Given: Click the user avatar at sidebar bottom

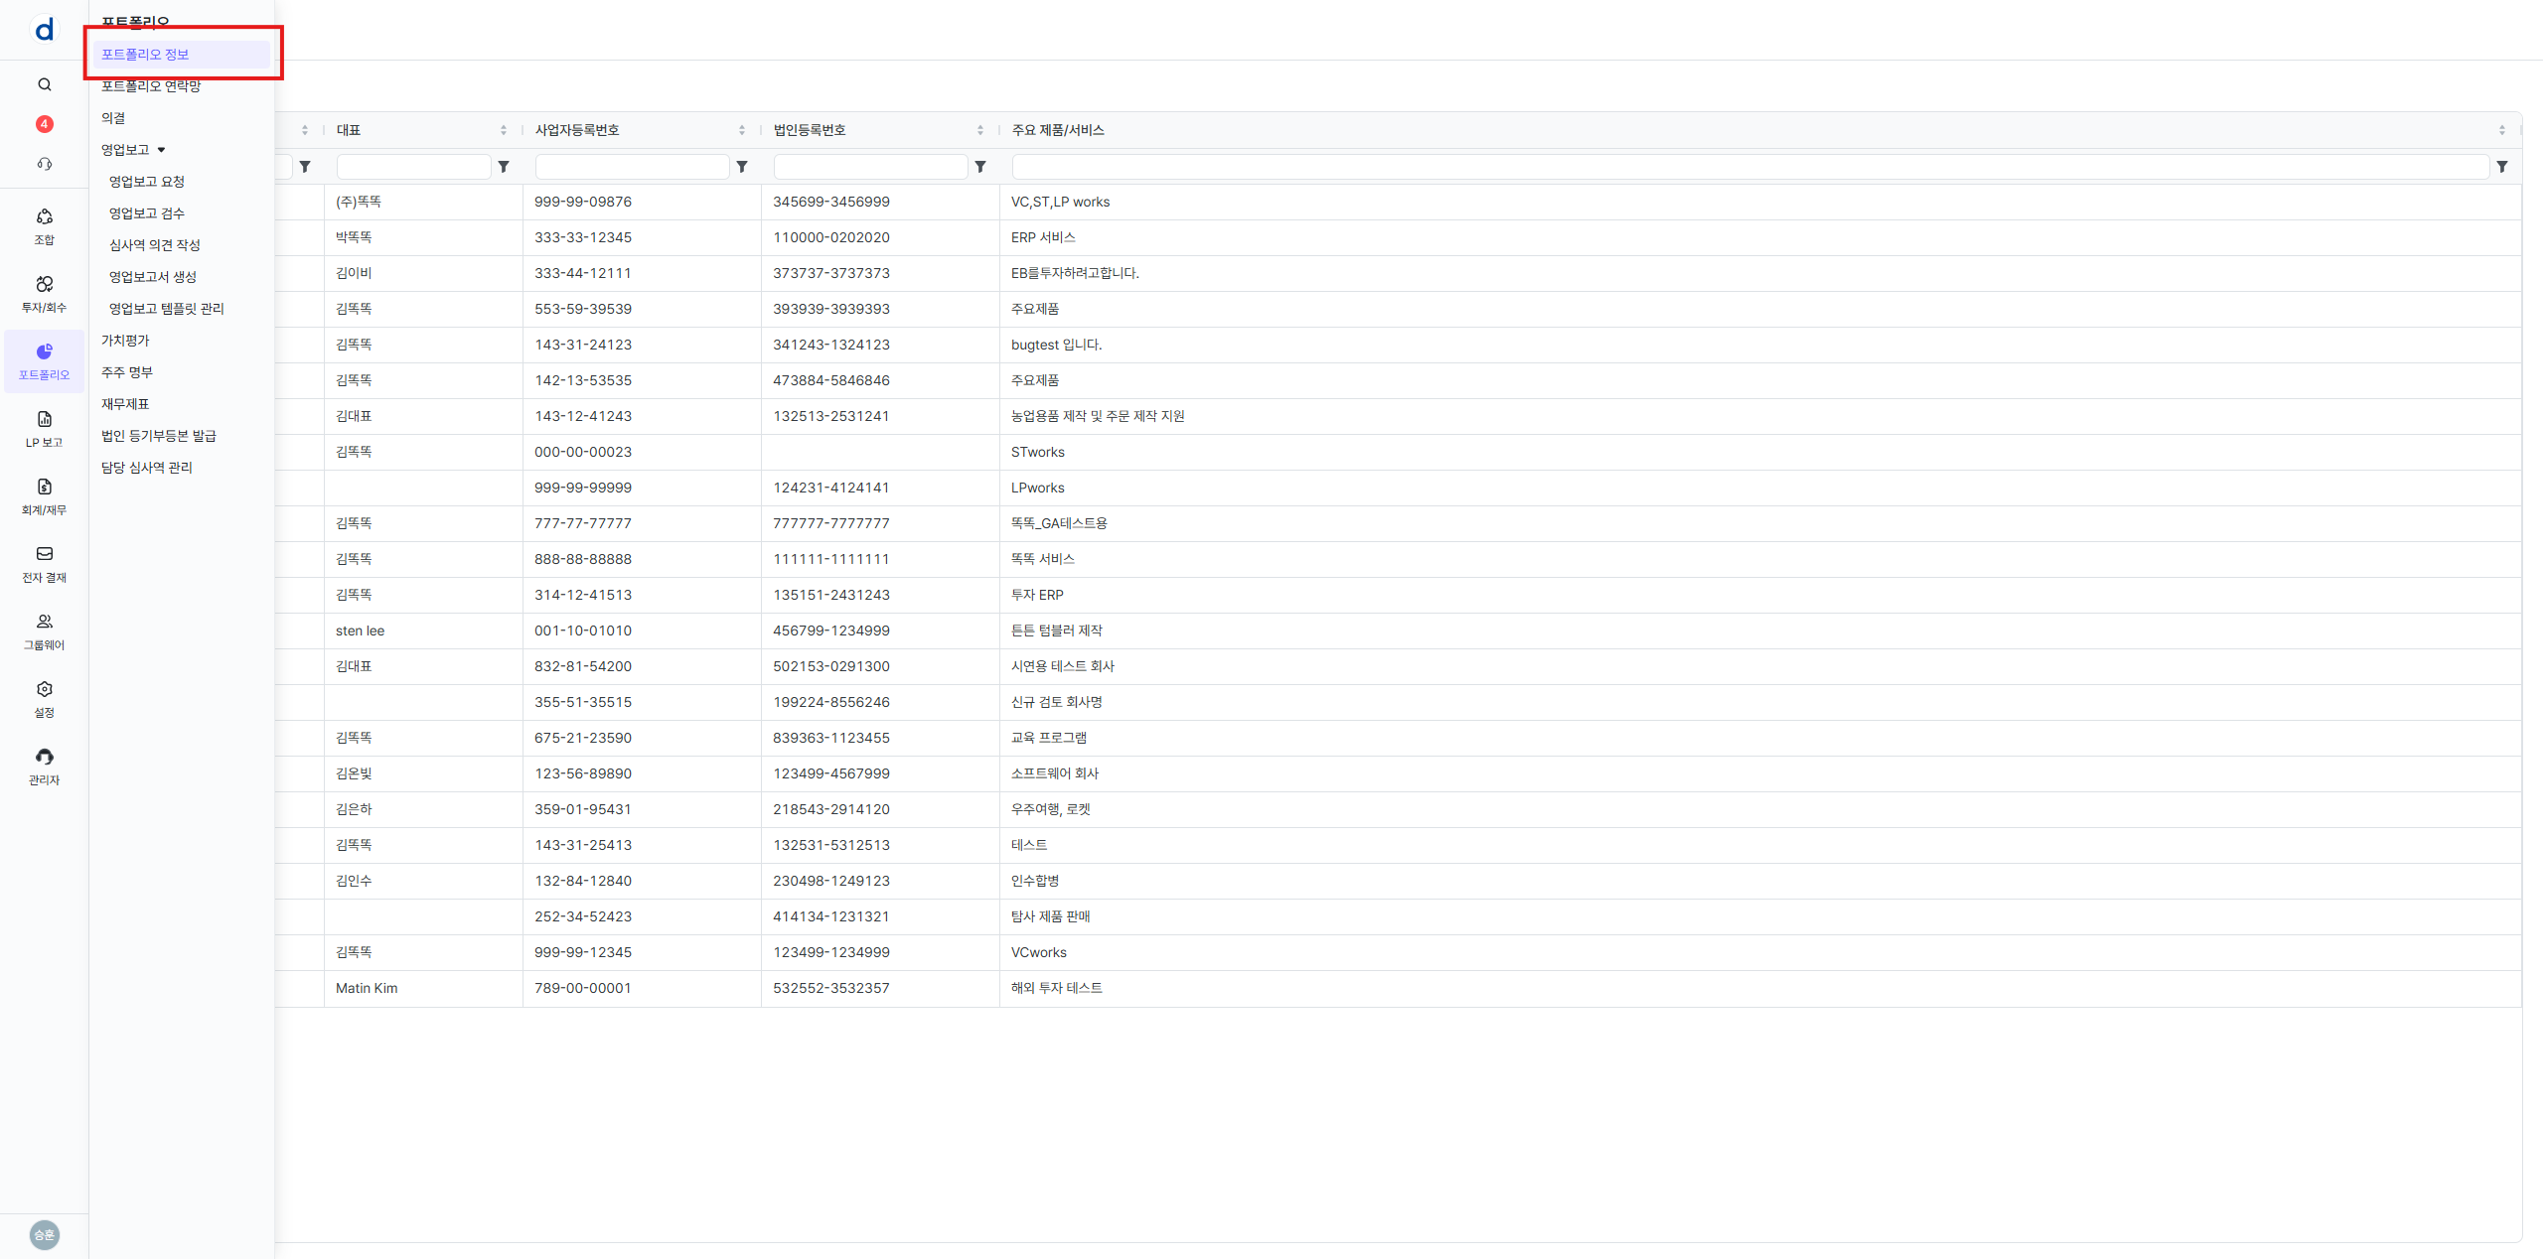Looking at the screenshot, I should [x=45, y=1234].
